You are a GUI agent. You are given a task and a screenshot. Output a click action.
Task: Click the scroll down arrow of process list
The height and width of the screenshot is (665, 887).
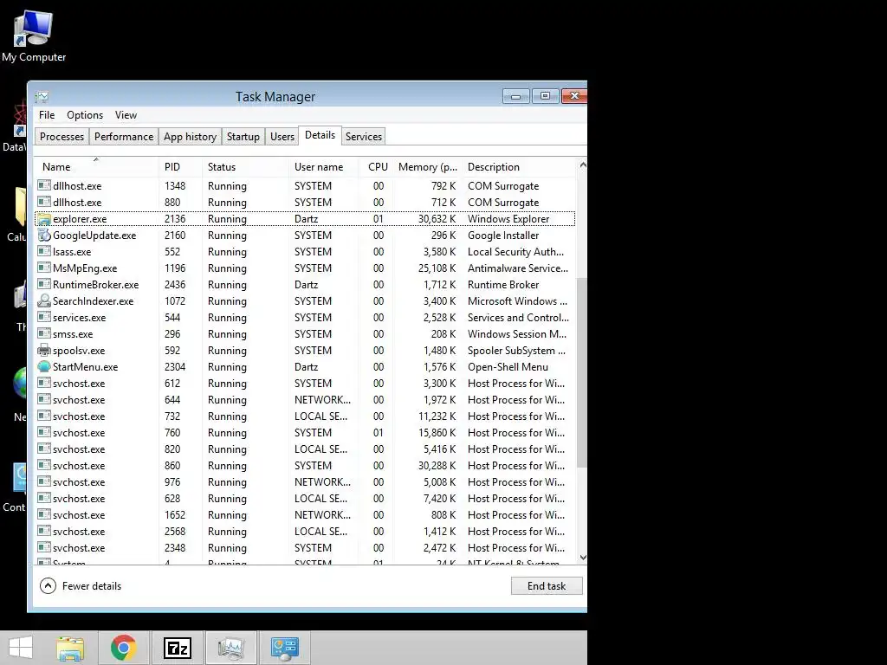pos(582,558)
